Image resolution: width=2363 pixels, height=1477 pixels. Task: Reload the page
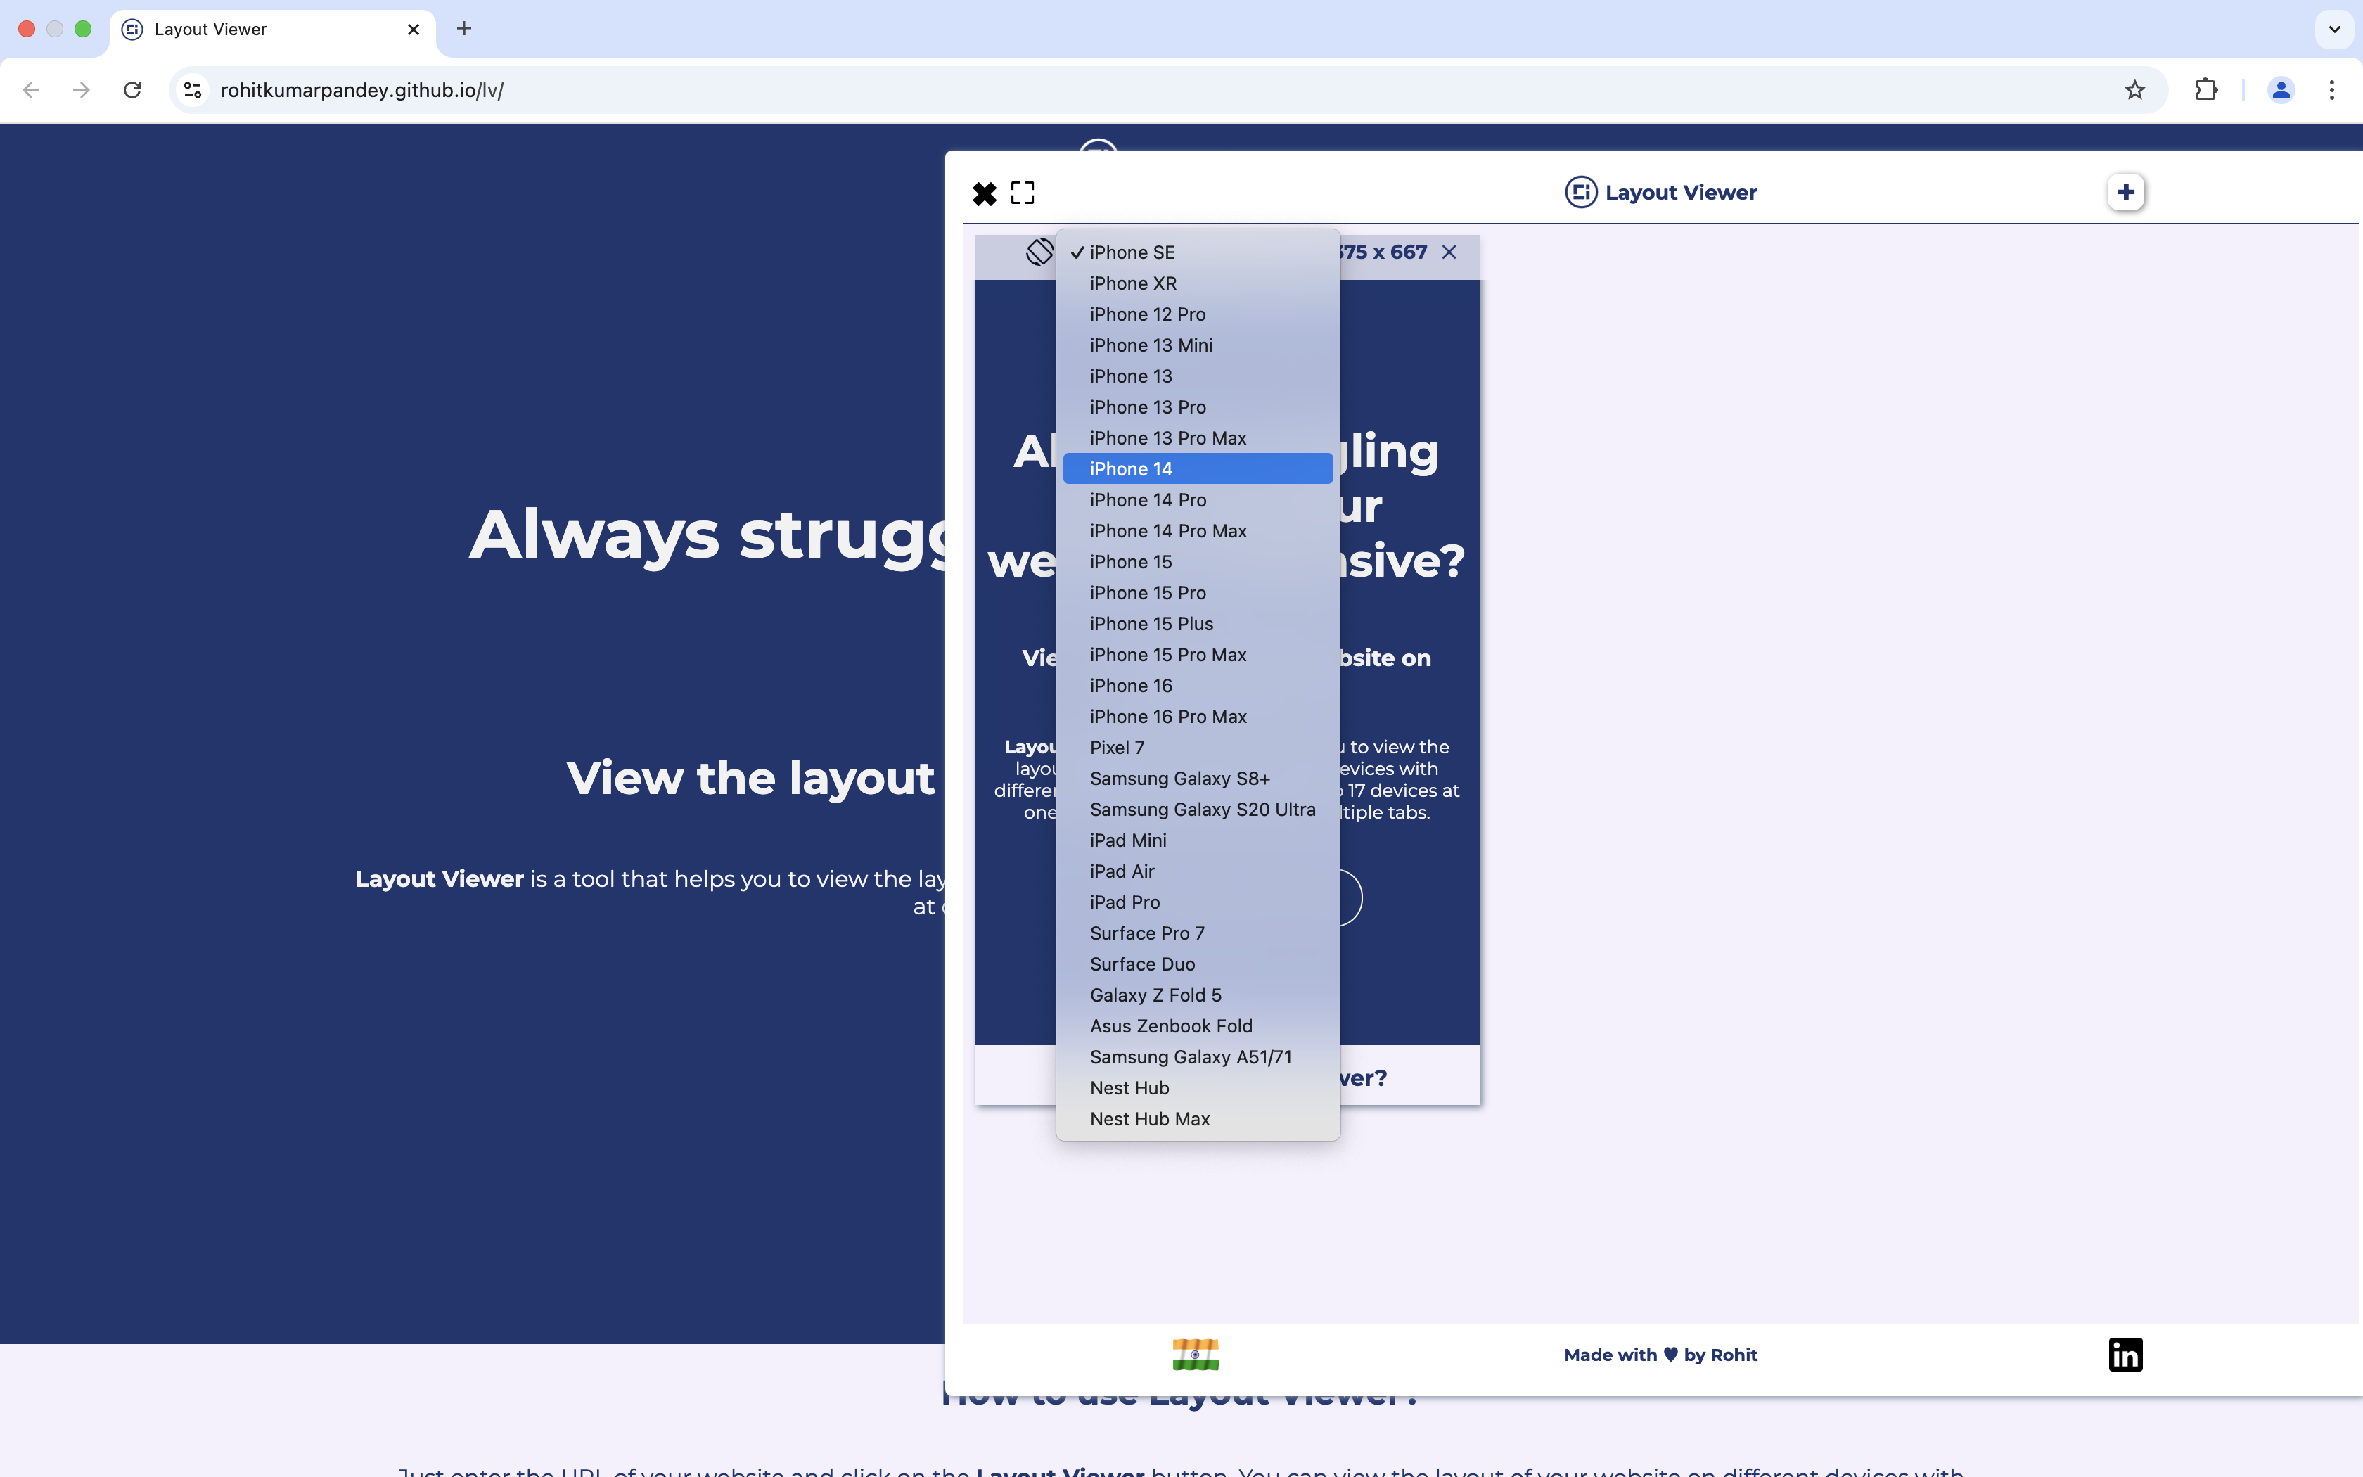click(x=132, y=90)
